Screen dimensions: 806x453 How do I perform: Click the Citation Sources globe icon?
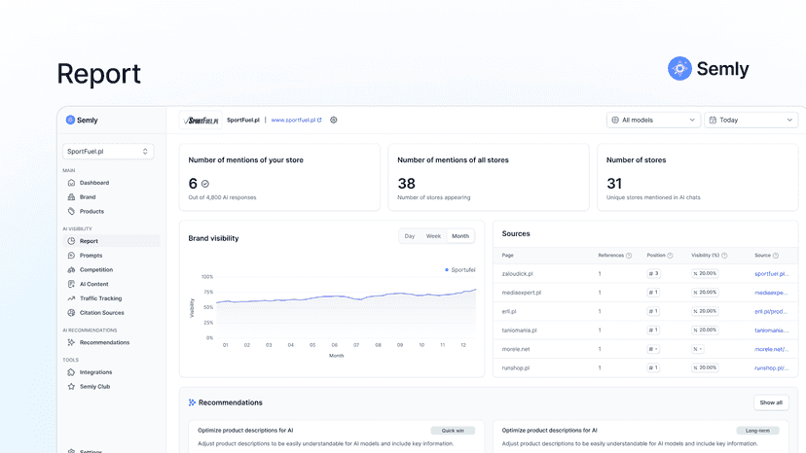[x=71, y=313]
